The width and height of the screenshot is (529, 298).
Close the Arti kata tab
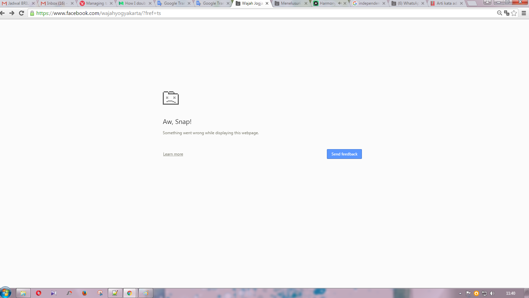coord(461,3)
